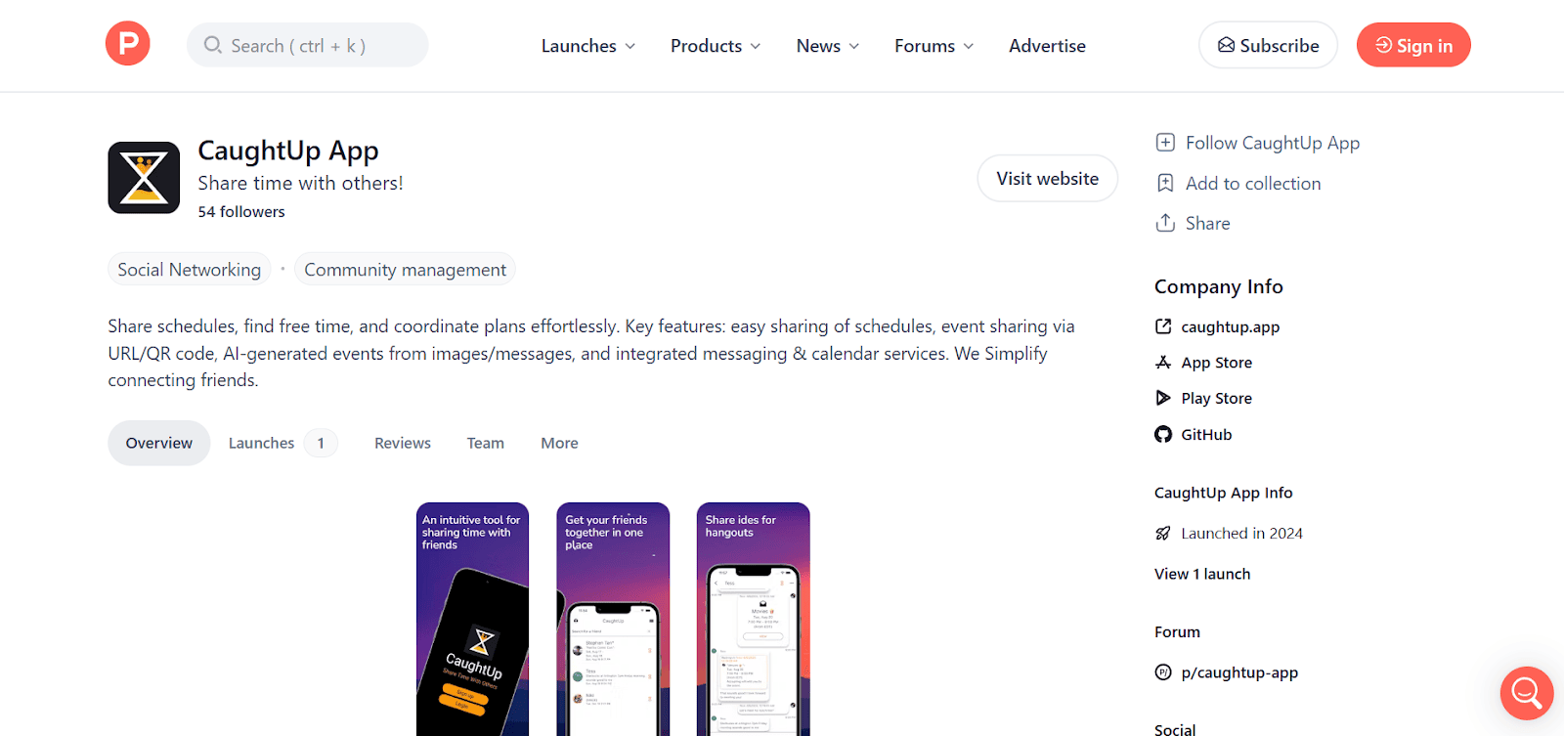Expand the Forums dropdown menu

click(934, 46)
